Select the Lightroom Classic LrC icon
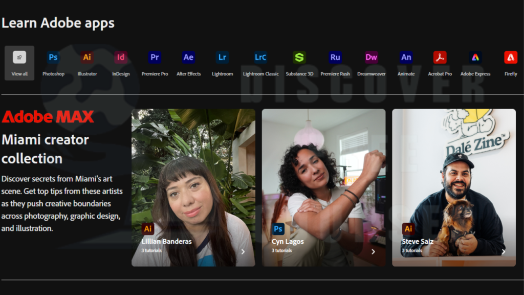524x295 pixels. (x=260, y=57)
